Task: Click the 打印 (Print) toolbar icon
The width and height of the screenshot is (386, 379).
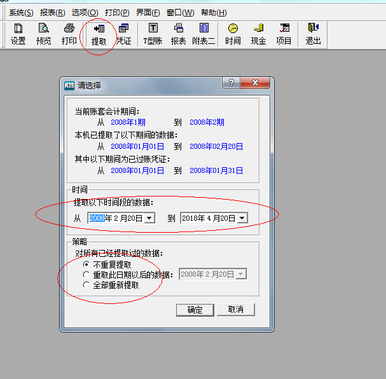Action: click(x=69, y=34)
